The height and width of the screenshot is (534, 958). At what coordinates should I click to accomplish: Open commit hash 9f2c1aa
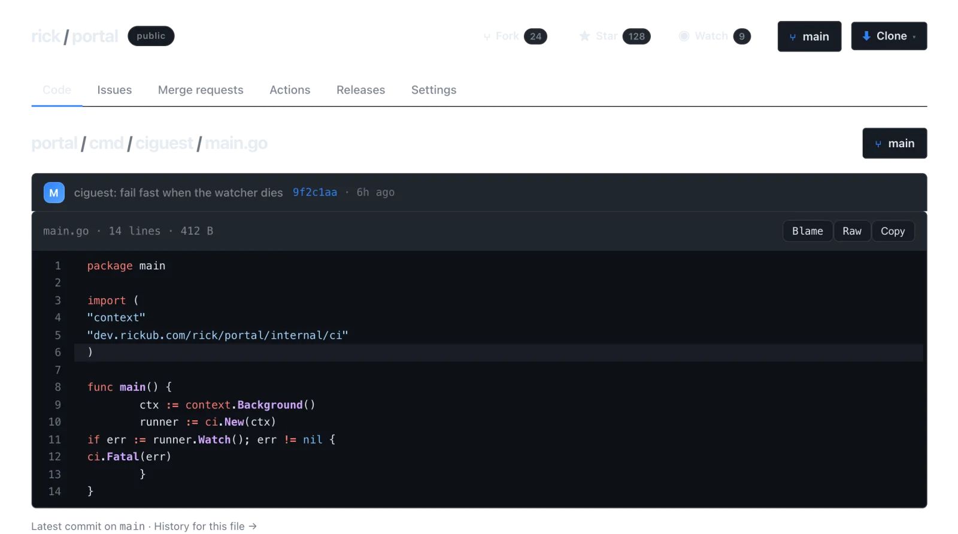[315, 192]
